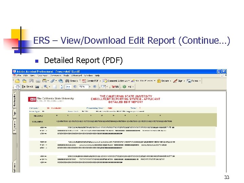Open the Comments menu

56,76
